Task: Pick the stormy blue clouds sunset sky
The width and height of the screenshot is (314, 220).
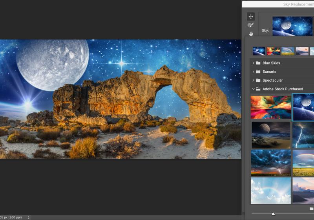Action: 271,163
